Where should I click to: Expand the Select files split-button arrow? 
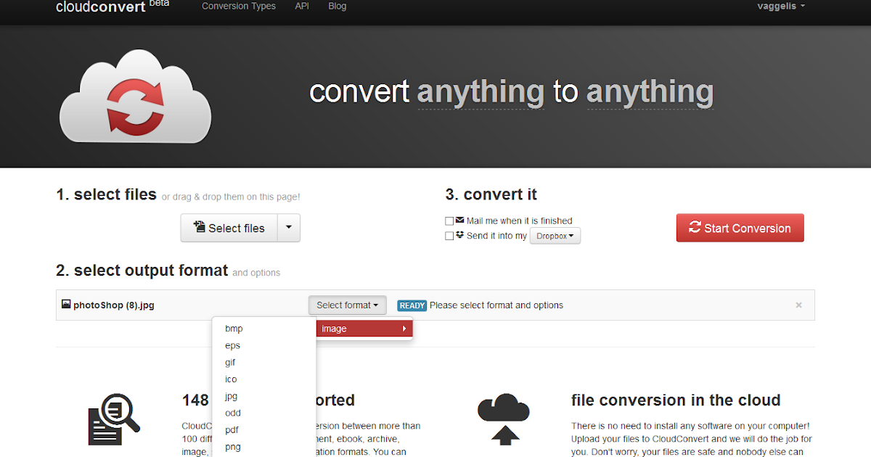(288, 228)
